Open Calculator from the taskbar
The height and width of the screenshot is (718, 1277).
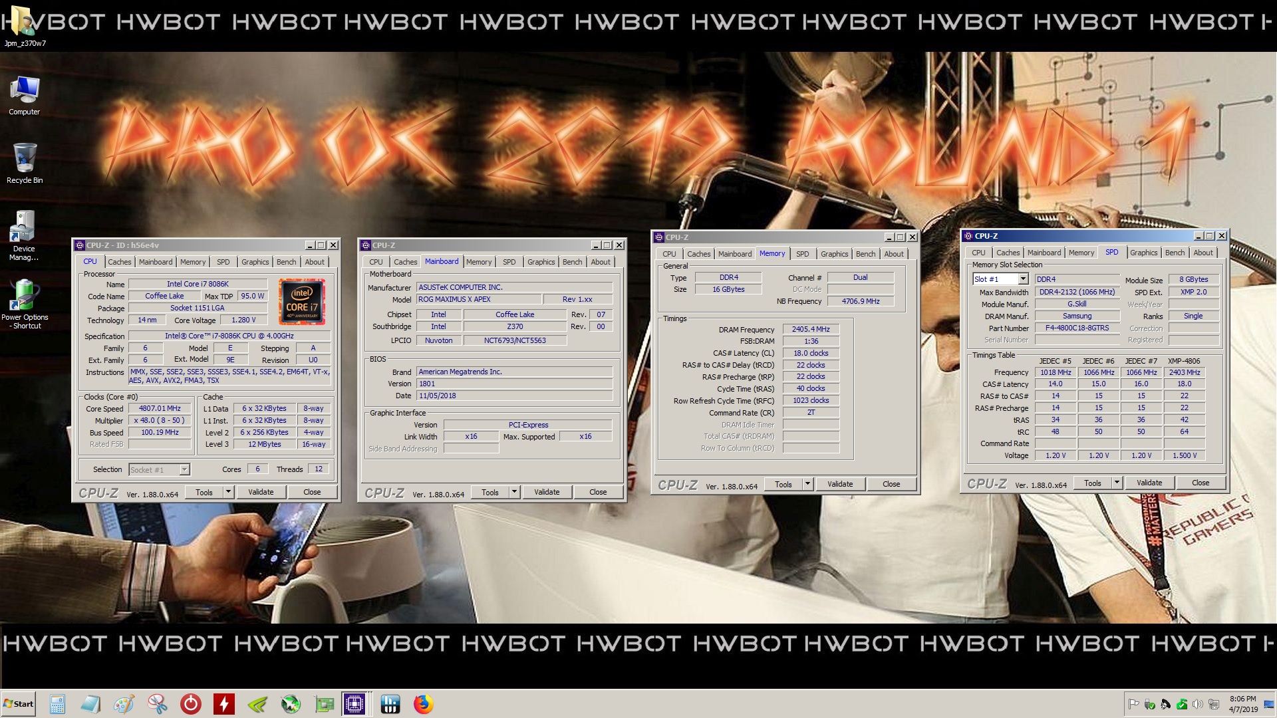(x=57, y=704)
